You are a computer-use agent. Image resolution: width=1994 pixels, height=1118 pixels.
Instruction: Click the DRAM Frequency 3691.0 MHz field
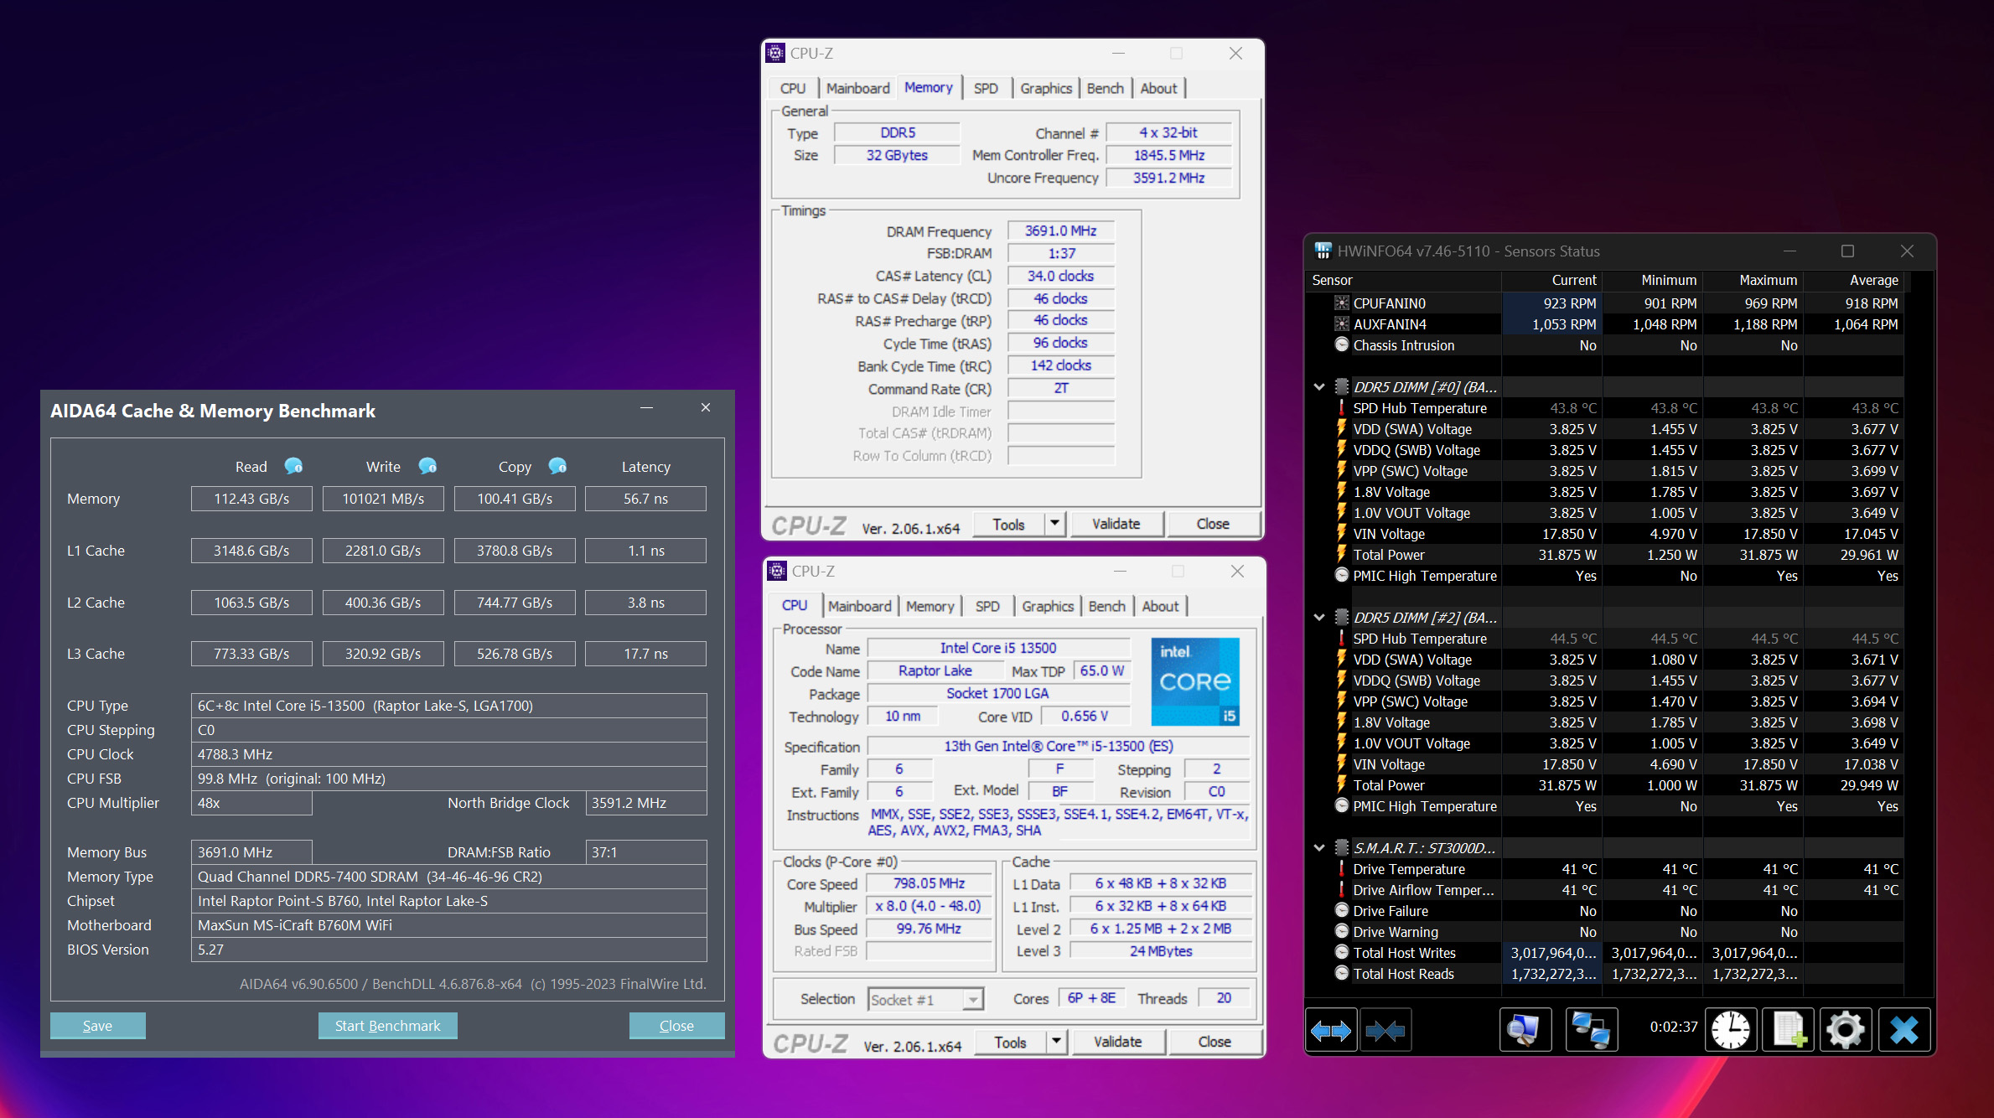[x=1060, y=230]
